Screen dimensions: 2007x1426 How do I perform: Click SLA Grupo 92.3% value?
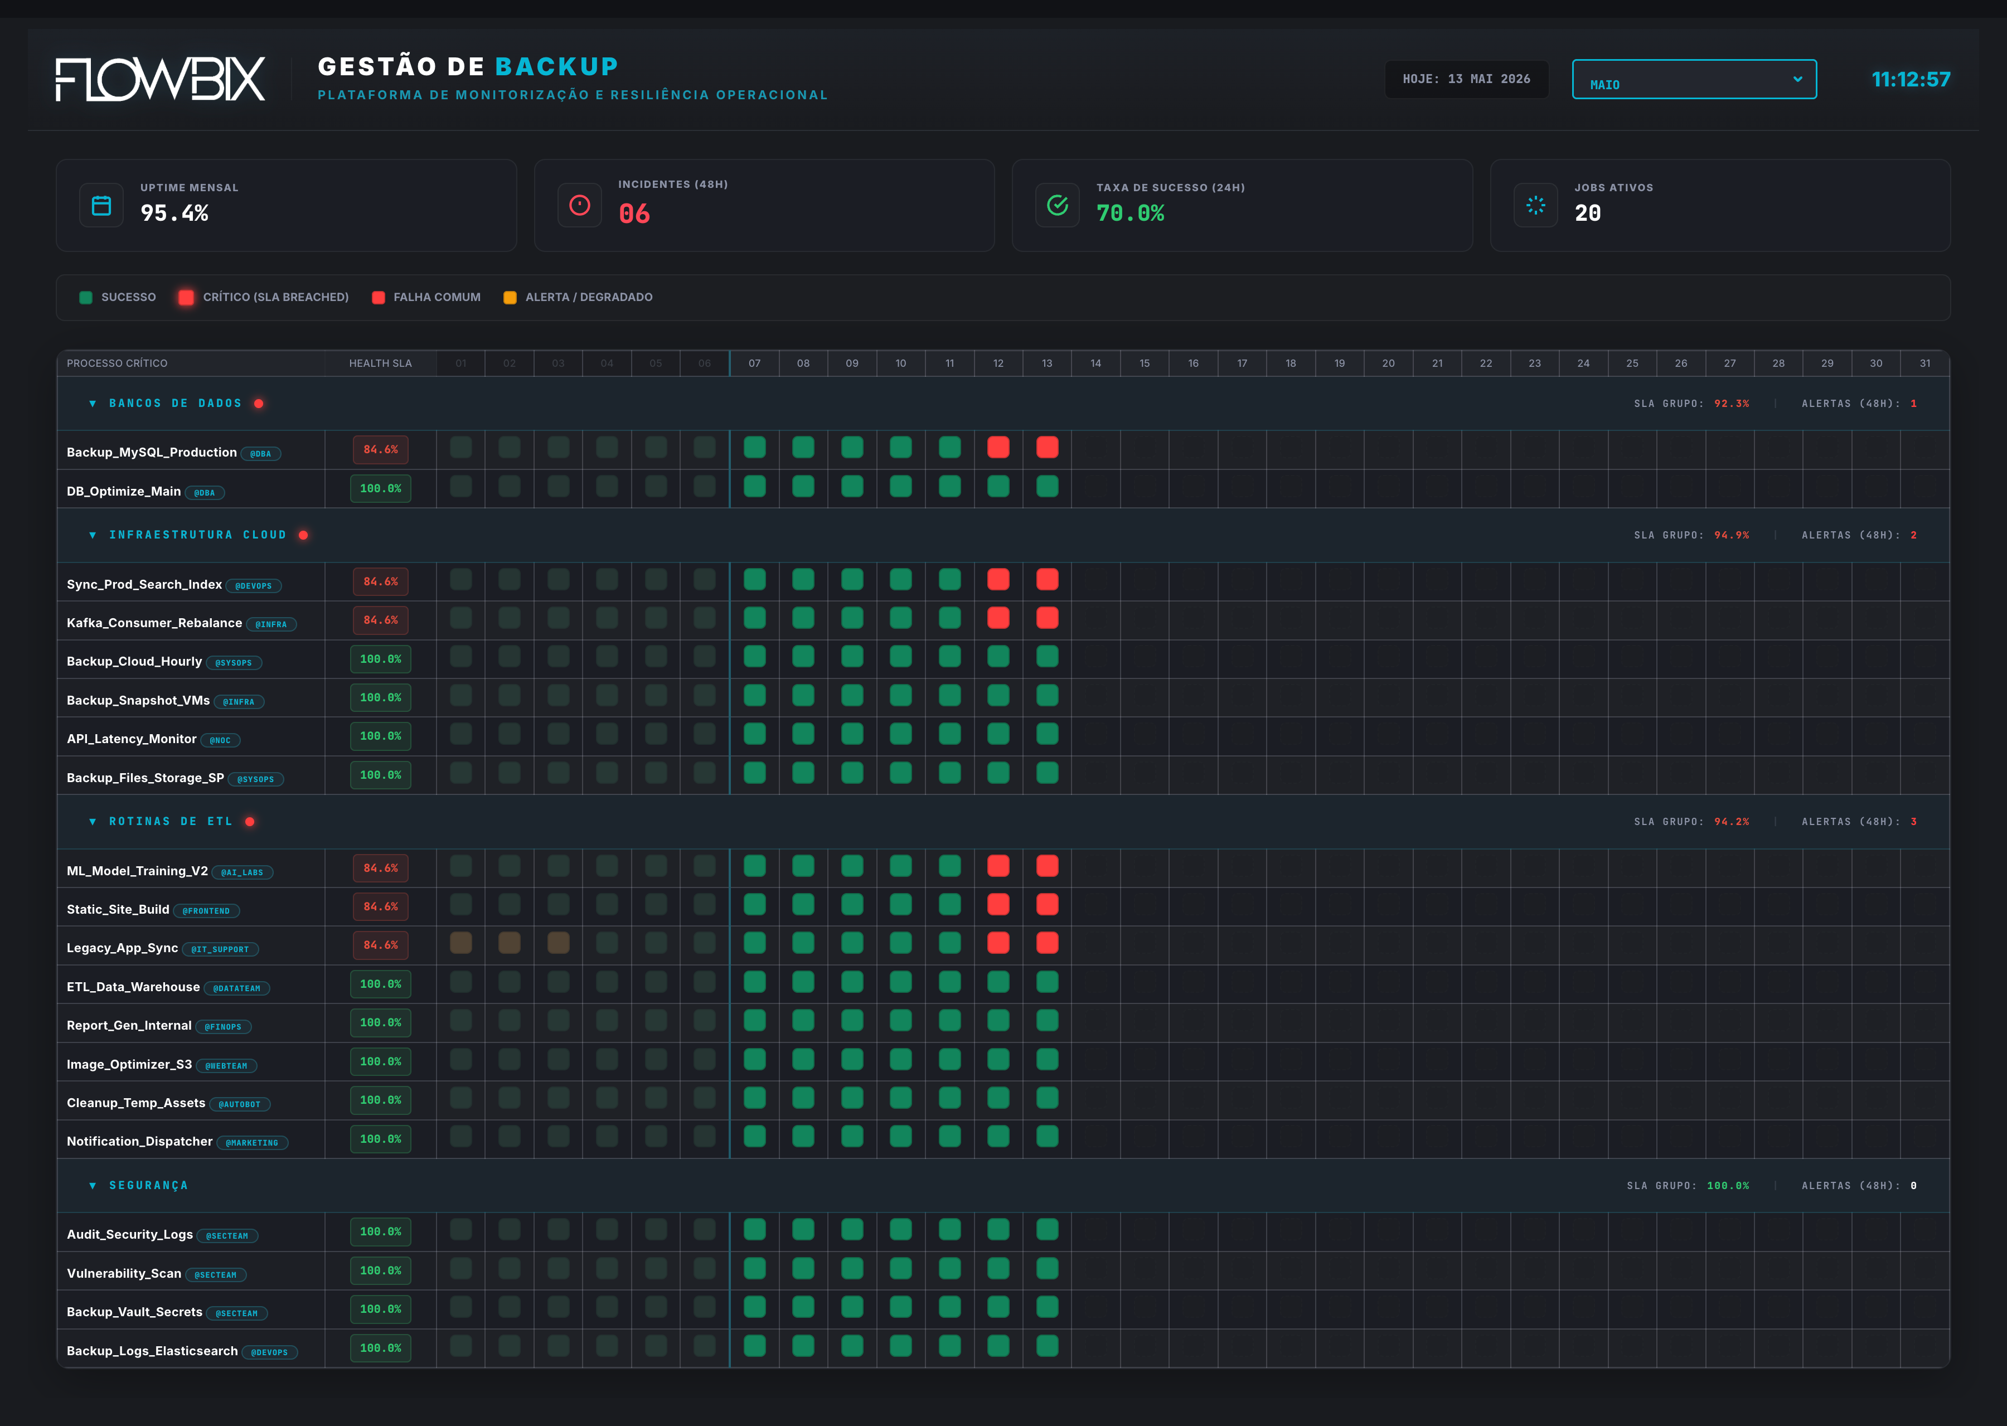[x=1732, y=404]
